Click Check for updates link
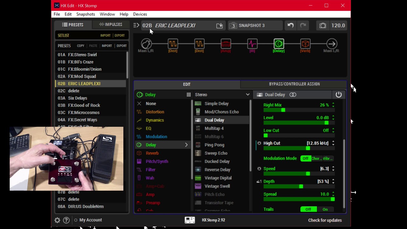The height and width of the screenshot is (229, 407). tap(325, 220)
